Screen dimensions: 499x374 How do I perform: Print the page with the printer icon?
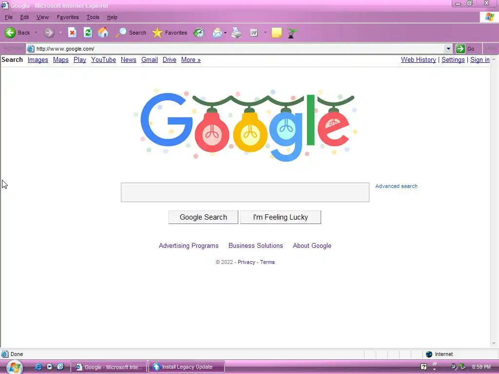236,33
